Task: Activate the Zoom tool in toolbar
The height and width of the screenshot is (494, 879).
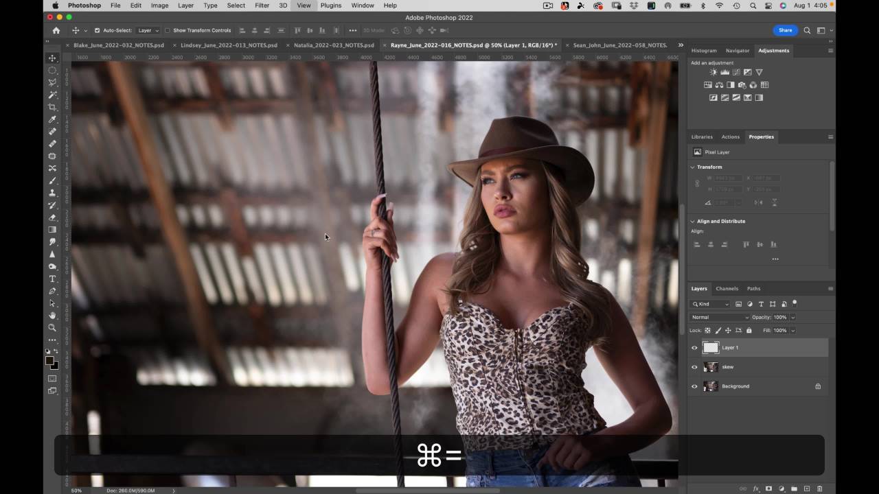Action: coord(52,328)
